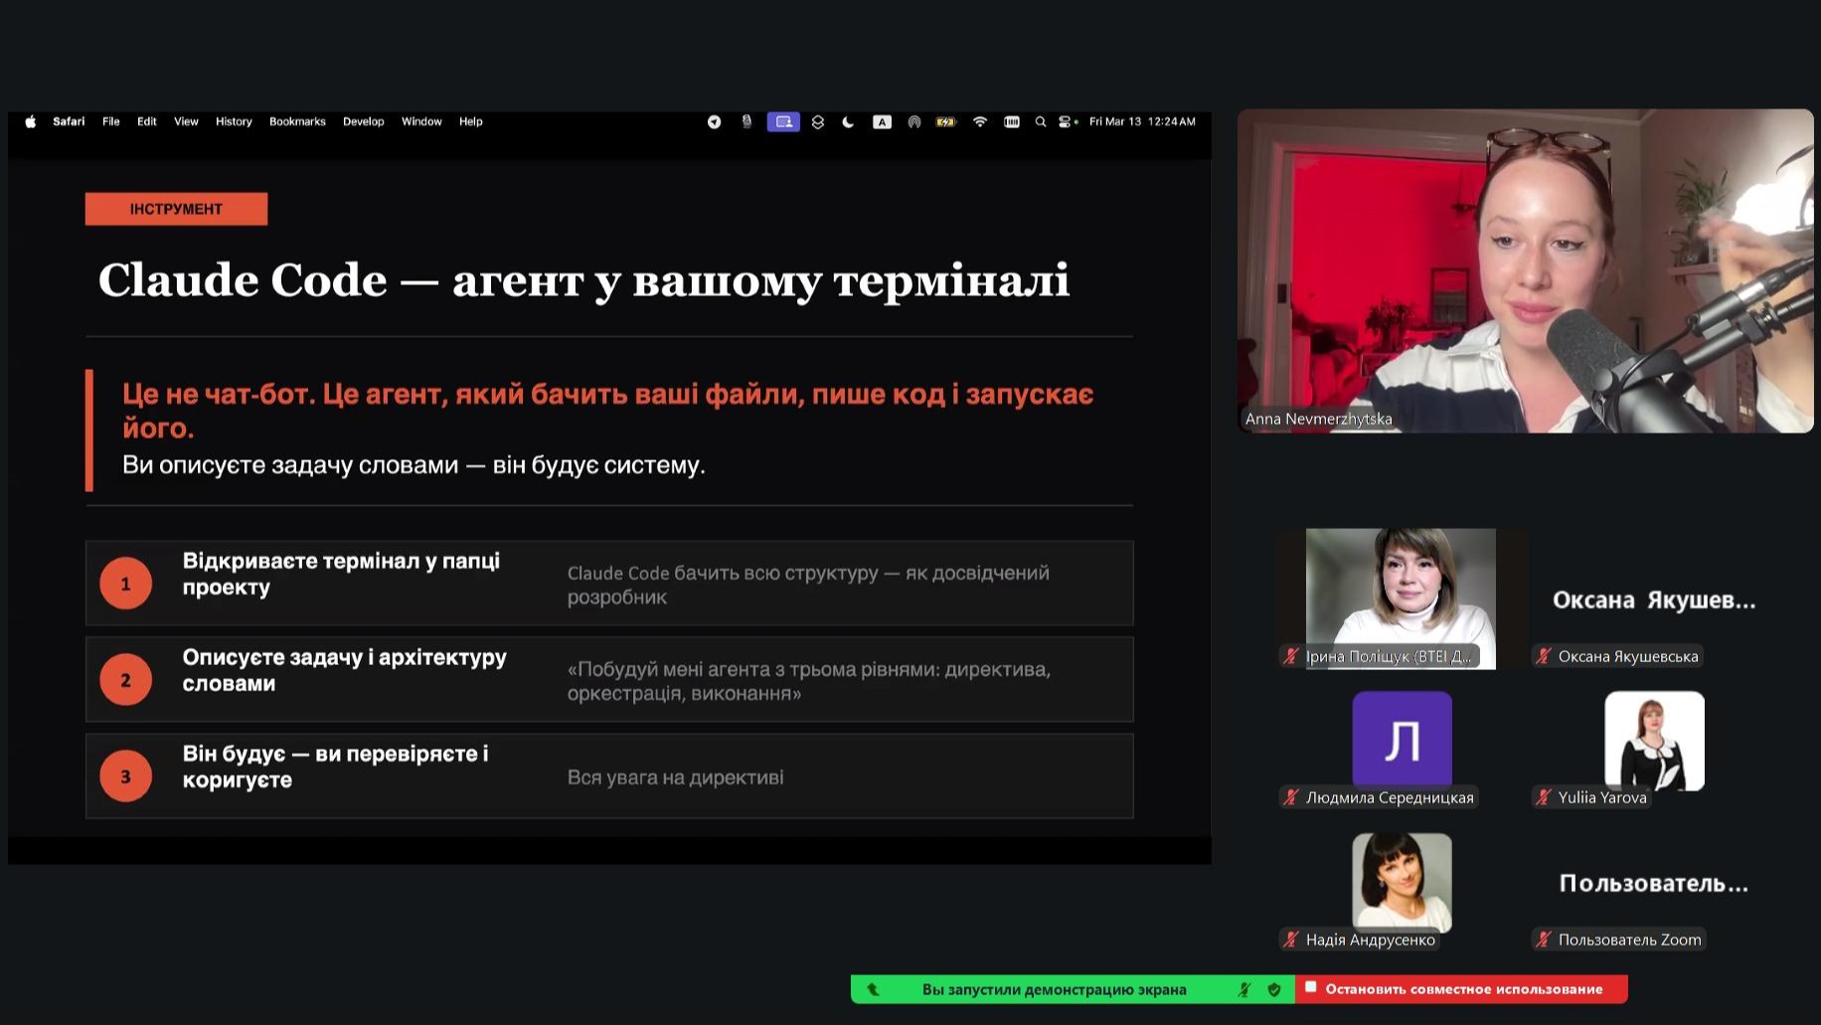Select Anna Nevmerzhytska's video tile
Image resolution: width=1821 pixels, height=1025 pixels.
(1525, 270)
